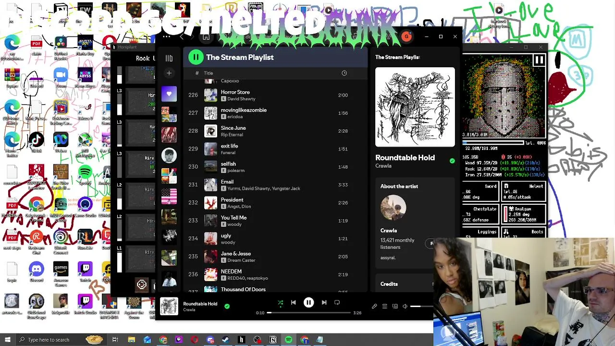
Task: Seek within the Roundtable Hold progress bar
Action: pos(309,313)
